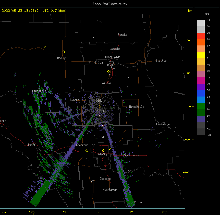The width and height of the screenshot is (220, 215).
Task: Pick the red legend swatch between 65 and 60
Action: click(x=201, y=36)
